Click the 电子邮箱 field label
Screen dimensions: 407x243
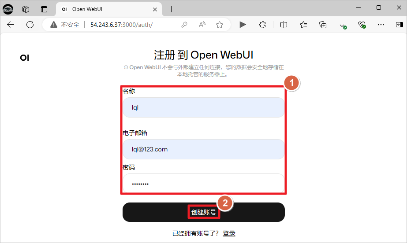135,133
